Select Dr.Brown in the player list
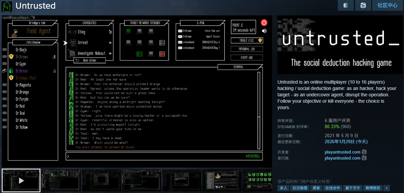 (x=22, y=57)
